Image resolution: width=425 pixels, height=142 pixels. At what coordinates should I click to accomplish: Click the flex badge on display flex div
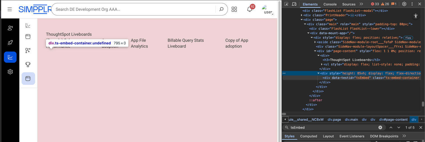[x=408, y=38]
